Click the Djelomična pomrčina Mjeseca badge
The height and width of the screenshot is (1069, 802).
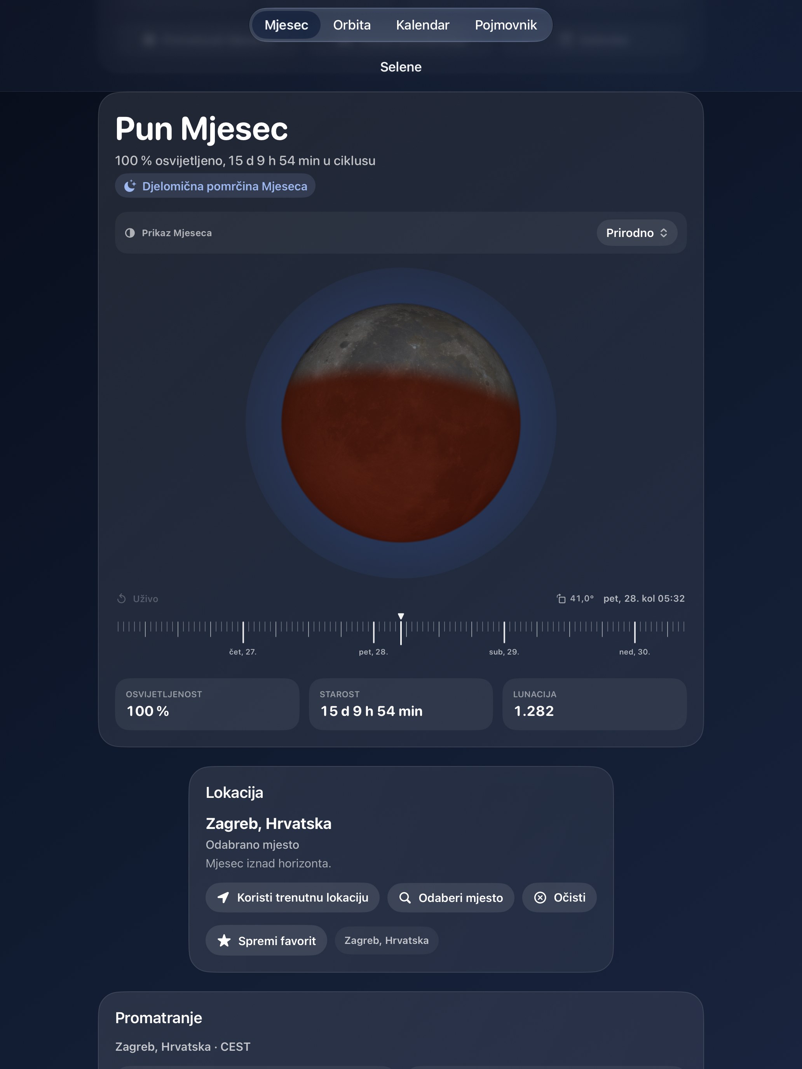(215, 186)
